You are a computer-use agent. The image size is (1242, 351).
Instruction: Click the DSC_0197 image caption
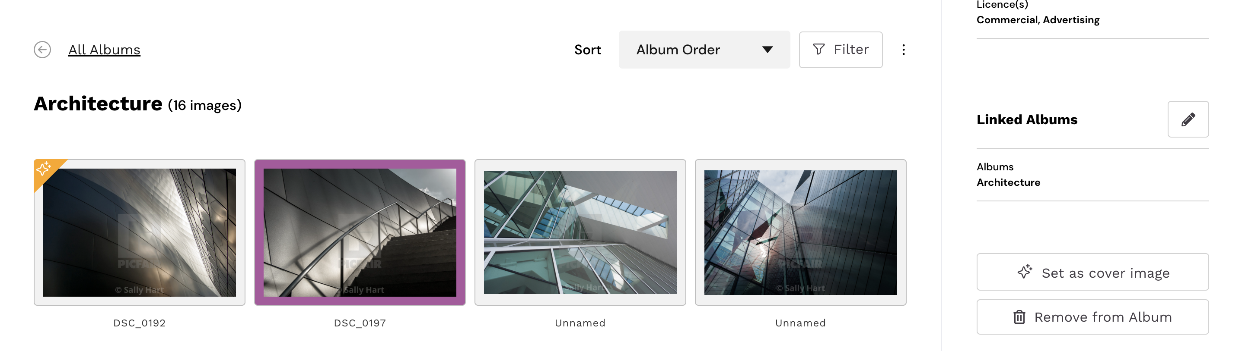coord(360,323)
